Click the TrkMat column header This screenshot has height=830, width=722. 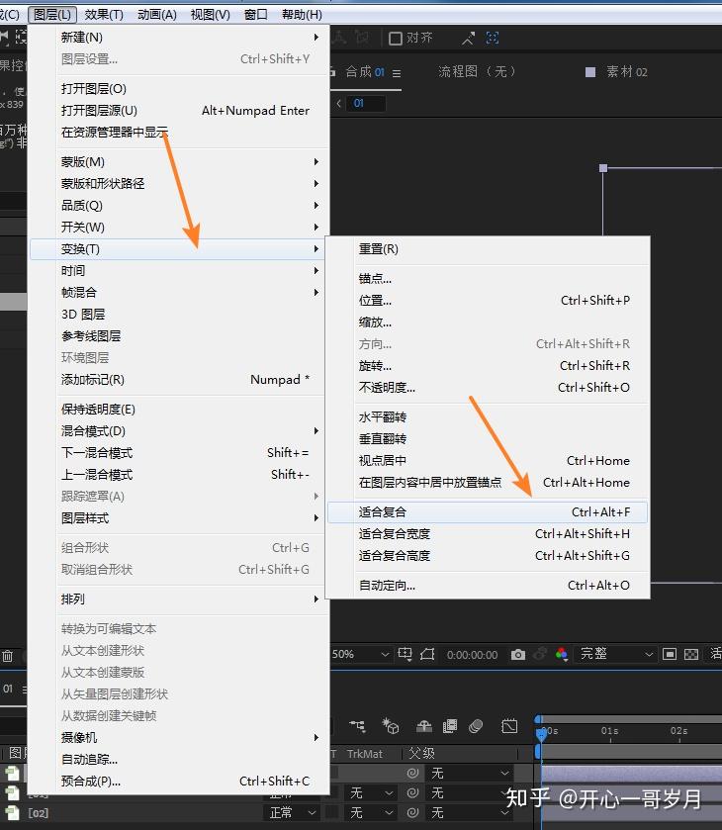364,754
